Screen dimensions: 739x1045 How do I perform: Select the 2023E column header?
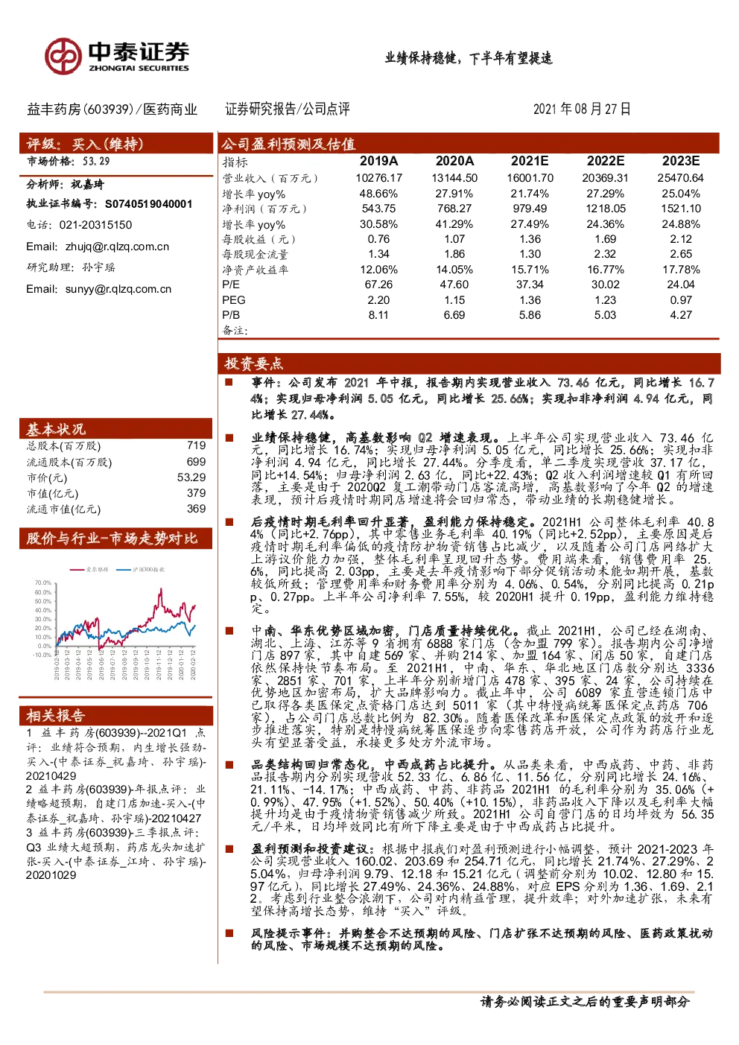click(681, 161)
